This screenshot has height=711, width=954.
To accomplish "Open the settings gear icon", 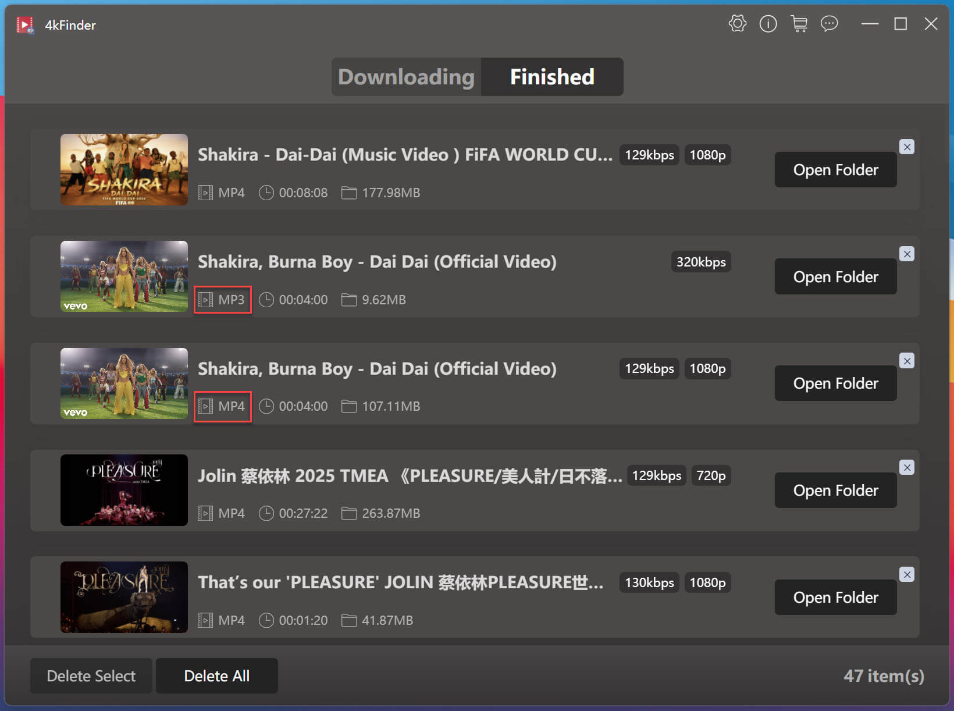I will click(x=737, y=24).
